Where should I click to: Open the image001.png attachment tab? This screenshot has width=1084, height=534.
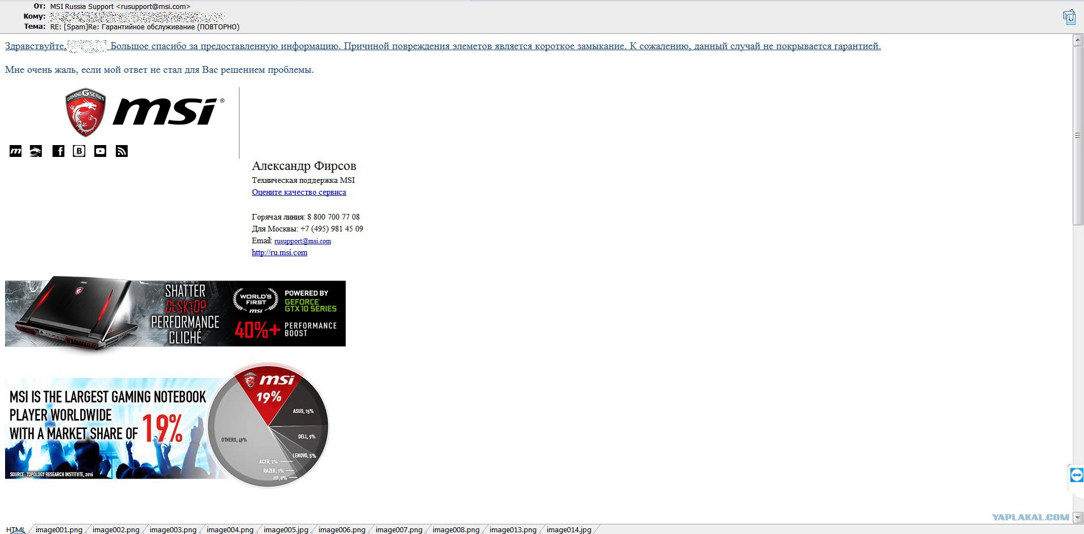pyautogui.click(x=59, y=529)
